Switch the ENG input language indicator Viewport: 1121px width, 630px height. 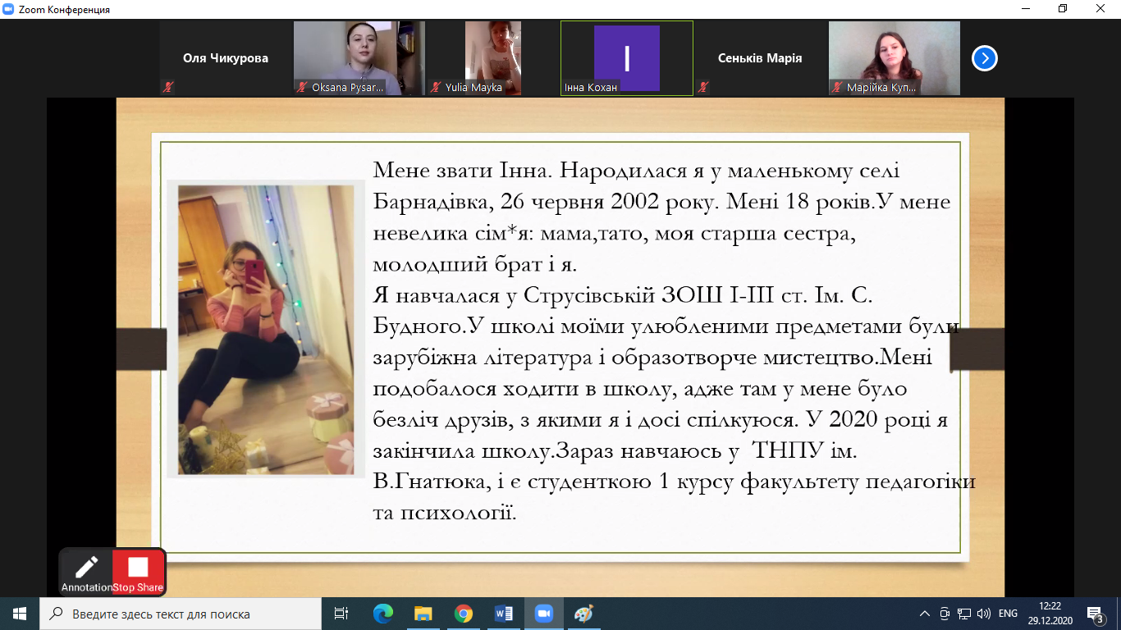pyautogui.click(x=1009, y=614)
